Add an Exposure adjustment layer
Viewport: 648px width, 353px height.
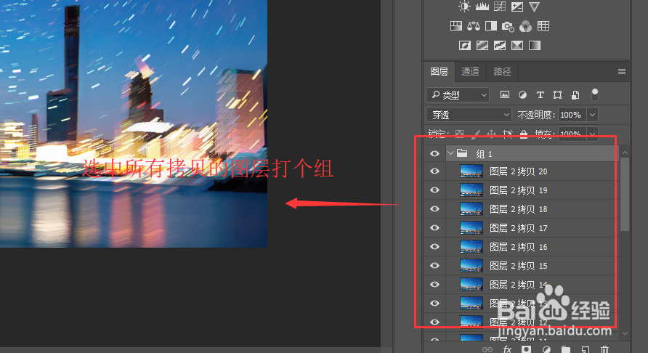[x=517, y=7]
